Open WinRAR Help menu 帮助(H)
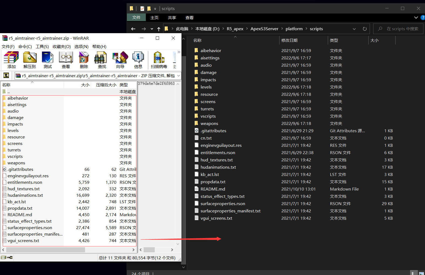The image size is (425, 275). coord(99,47)
